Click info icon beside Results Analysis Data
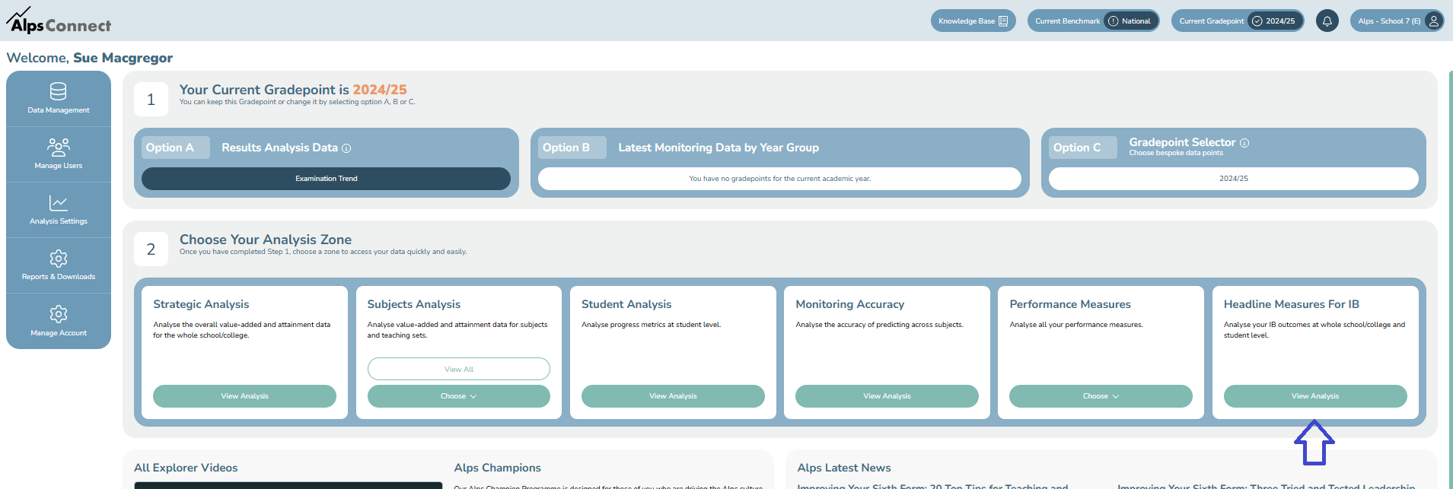Screen dimensions: 1453x489 (x=346, y=148)
